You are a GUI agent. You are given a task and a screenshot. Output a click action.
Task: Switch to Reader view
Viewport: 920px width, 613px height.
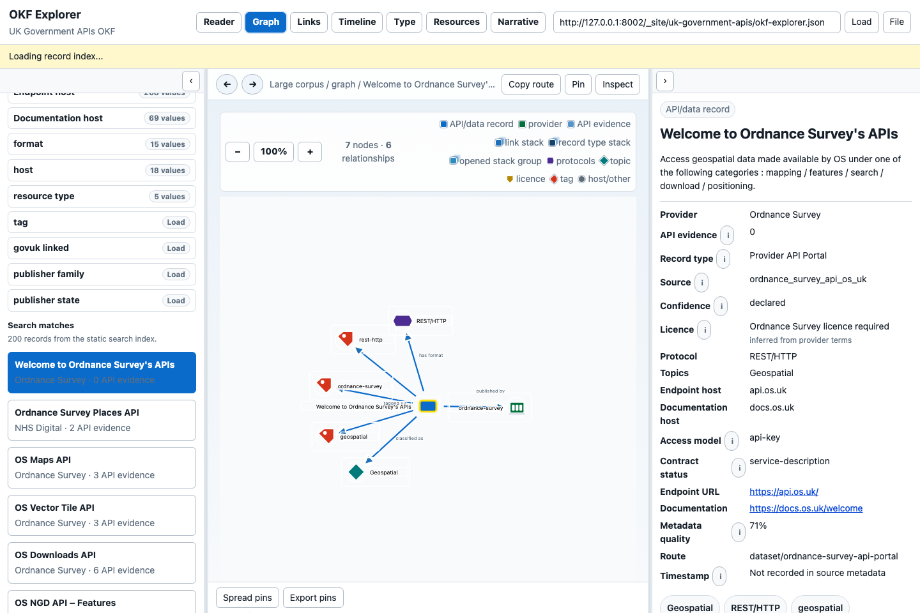219,22
